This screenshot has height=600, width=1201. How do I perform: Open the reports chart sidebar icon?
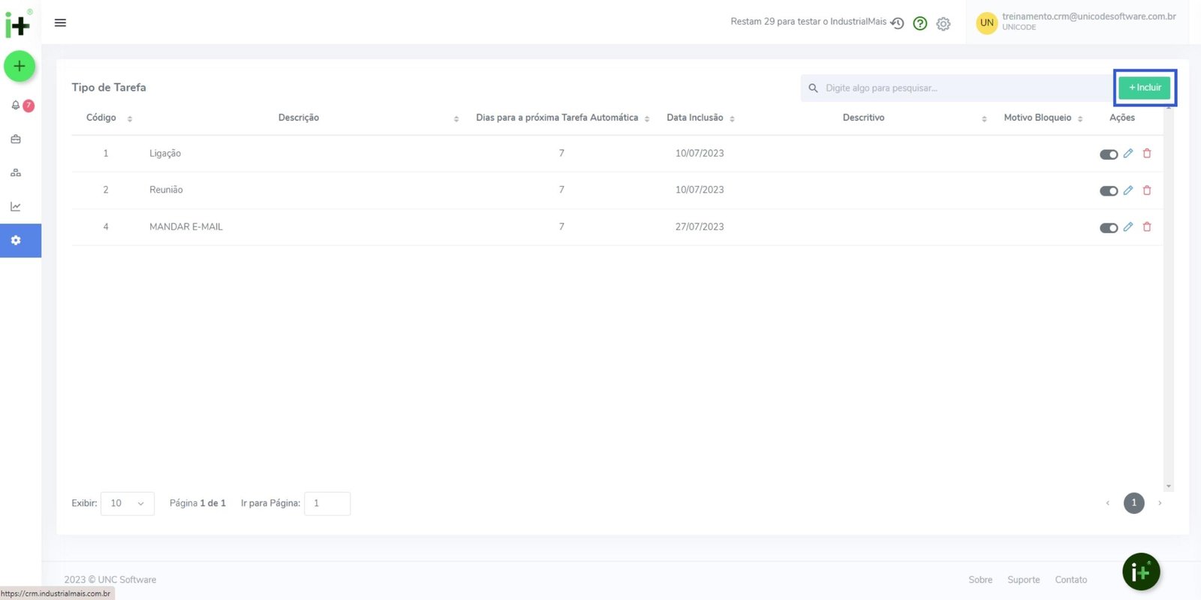(16, 206)
